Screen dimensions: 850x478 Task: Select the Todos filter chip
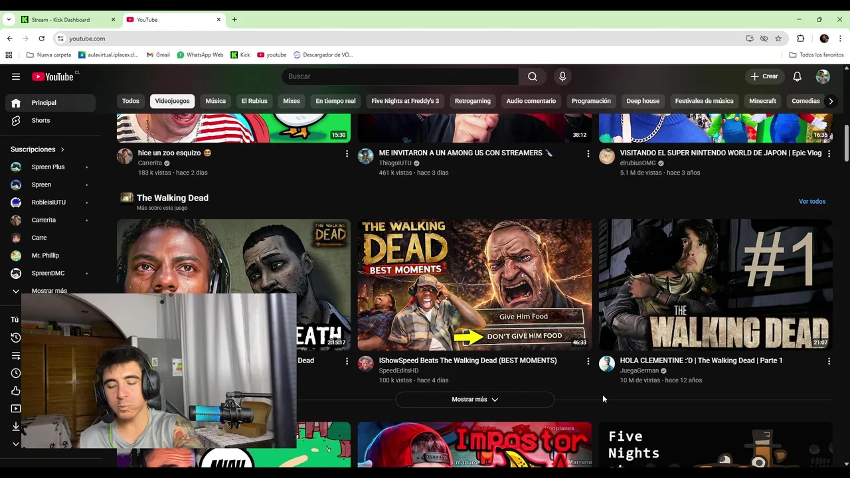pyautogui.click(x=131, y=101)
